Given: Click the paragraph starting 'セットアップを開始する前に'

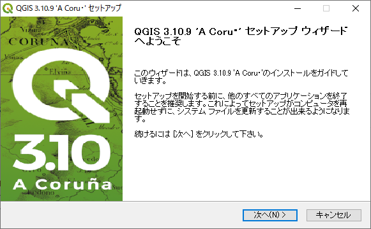Looking at the screenshot, I should click(242, 108).
